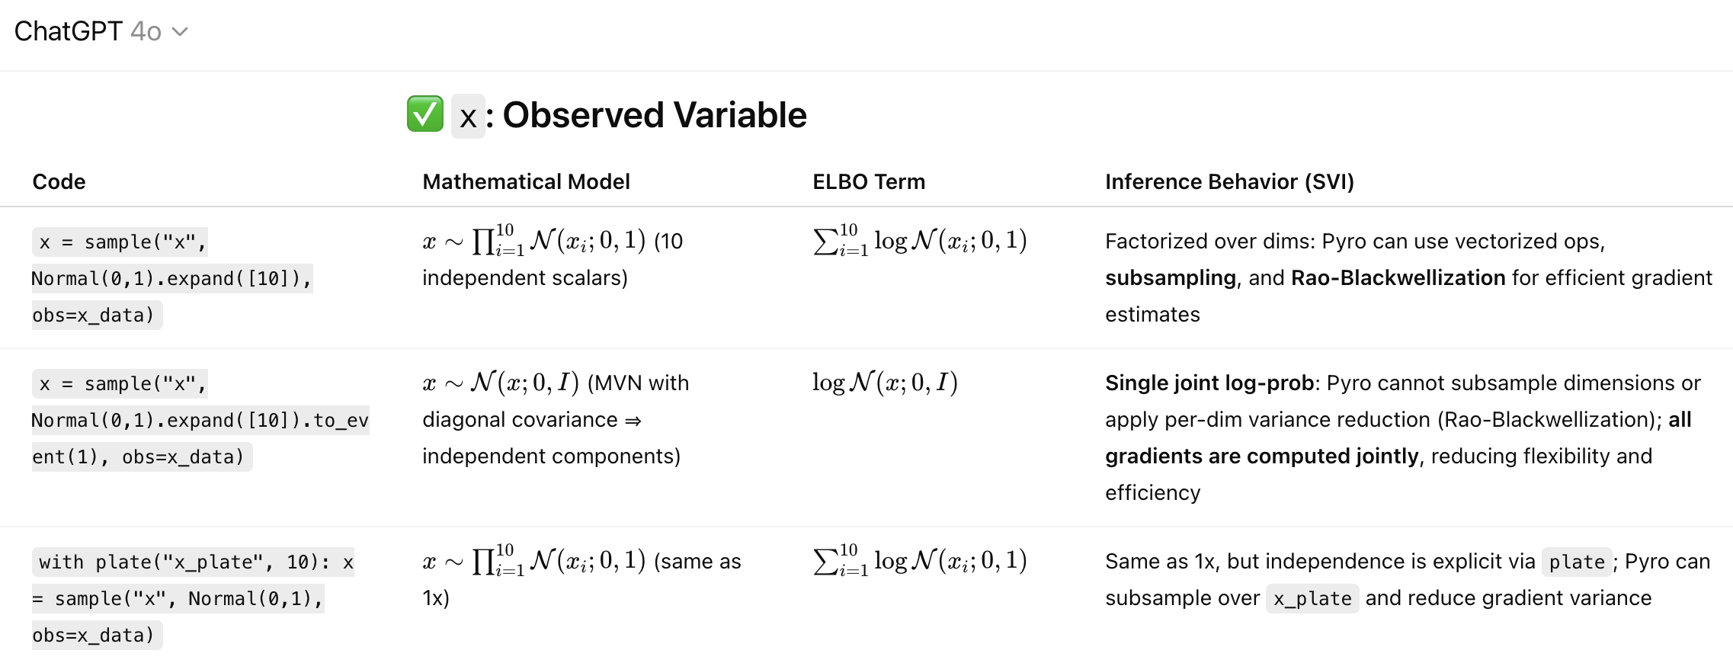Click the MVN with diagonal covariance description
The height and width of the screenshot is (663, 1733).
[556, 419]
